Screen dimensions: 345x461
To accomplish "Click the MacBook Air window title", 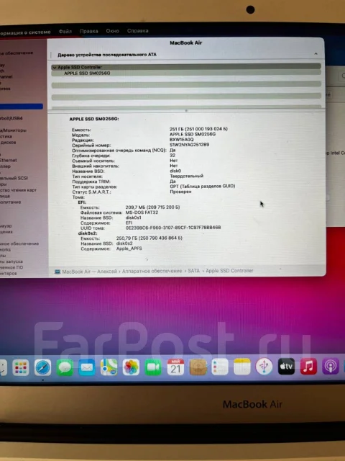I will [186, 43].
